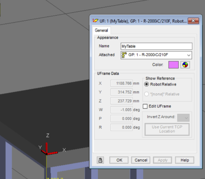Select the "[none]" Relative radio button
Image resolution: width=205 pixels, height=179 pixels.
tap(146, 94)
